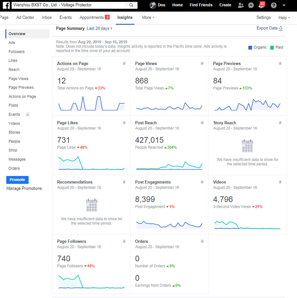This screenshot has height=298, width=297.
Task: Click Create in the top bar
Action: pos(225,5)
